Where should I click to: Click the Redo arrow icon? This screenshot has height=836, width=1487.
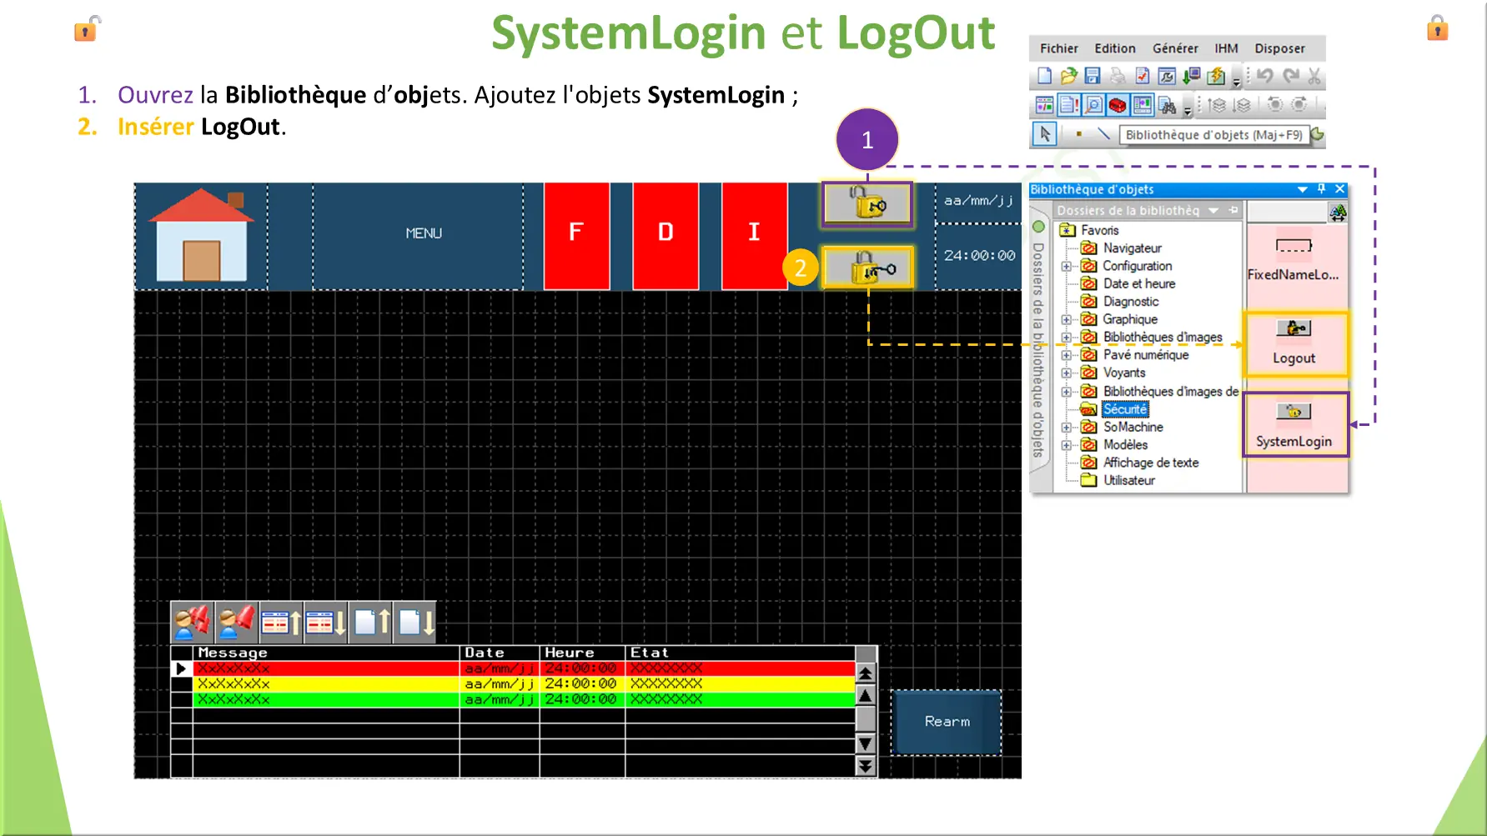[1290, 77]
